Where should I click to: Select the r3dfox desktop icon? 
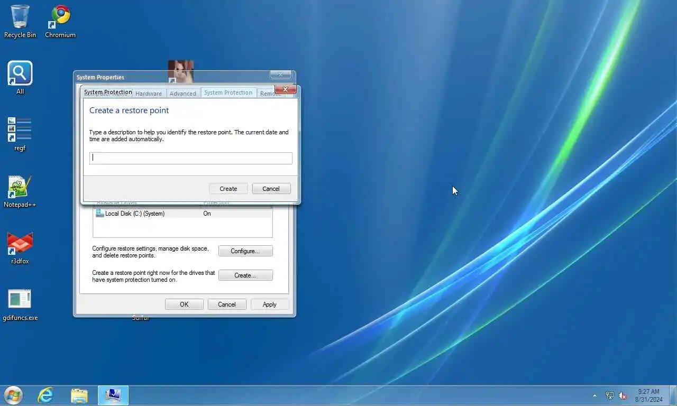tap(20, 247)
